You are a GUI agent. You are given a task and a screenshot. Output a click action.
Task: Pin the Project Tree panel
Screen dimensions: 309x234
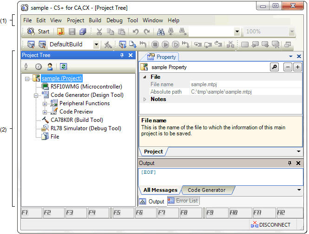pos(122,55)
